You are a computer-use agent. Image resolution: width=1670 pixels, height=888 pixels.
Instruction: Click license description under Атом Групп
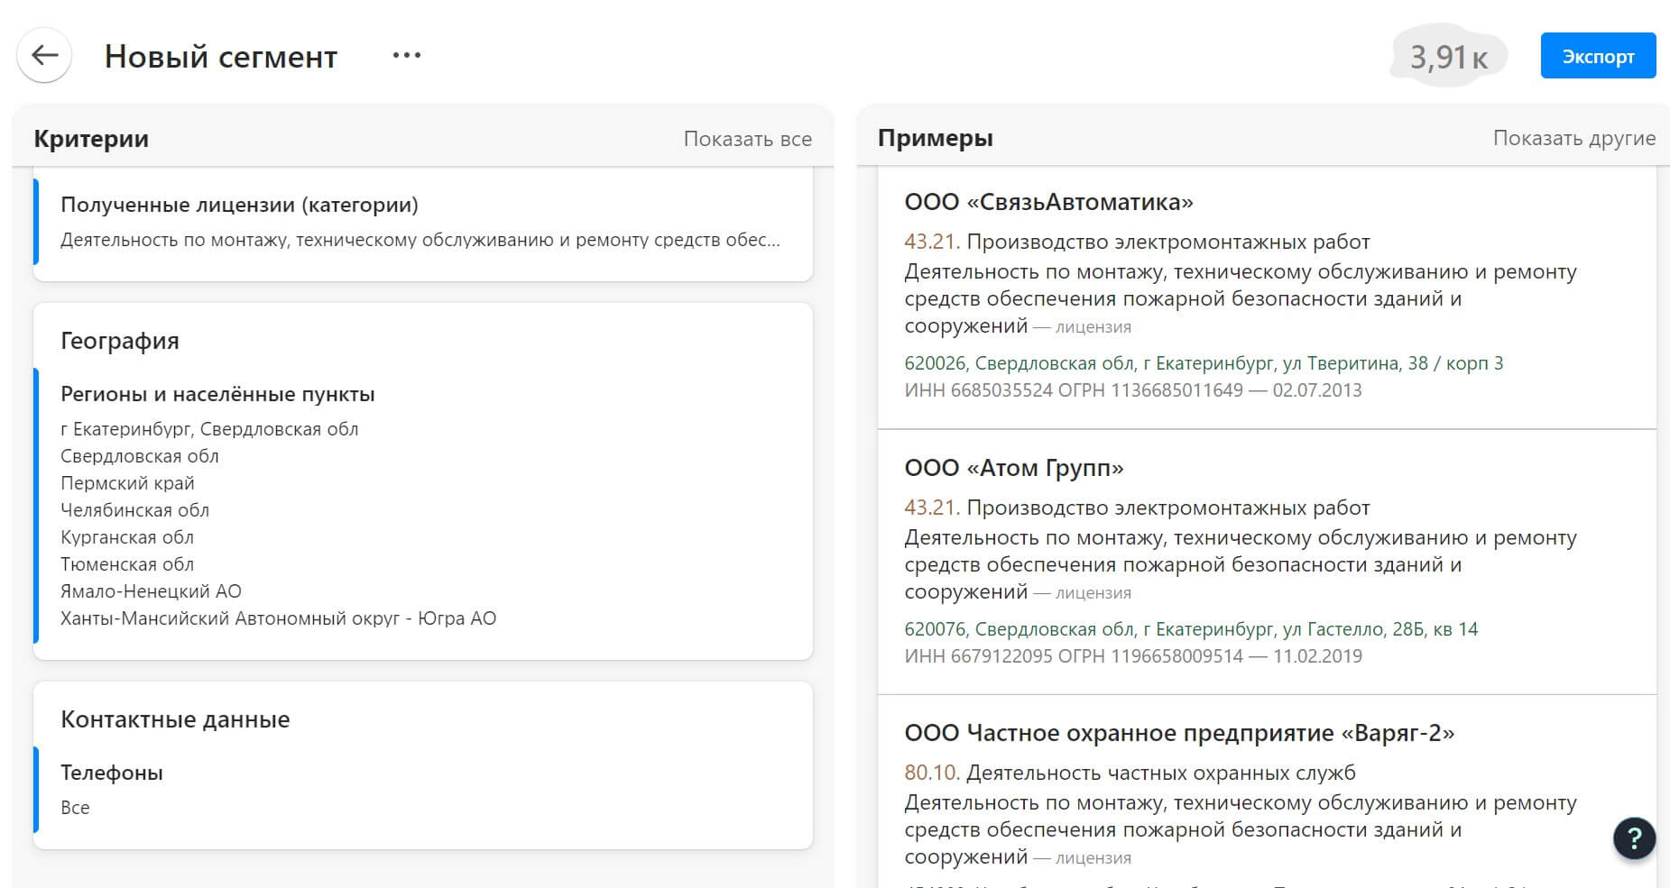(1241, 564)
